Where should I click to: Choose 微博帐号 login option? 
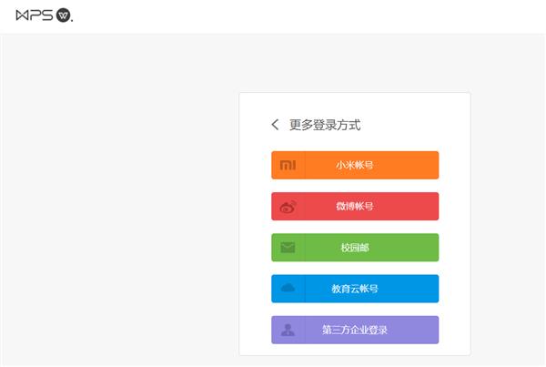pyautogui.click(x=355, y=207)
